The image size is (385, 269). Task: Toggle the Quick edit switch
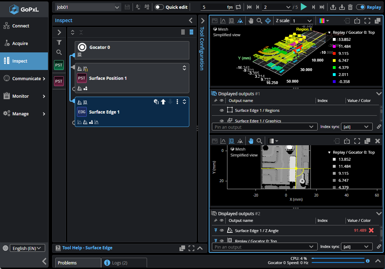point(159,7)
